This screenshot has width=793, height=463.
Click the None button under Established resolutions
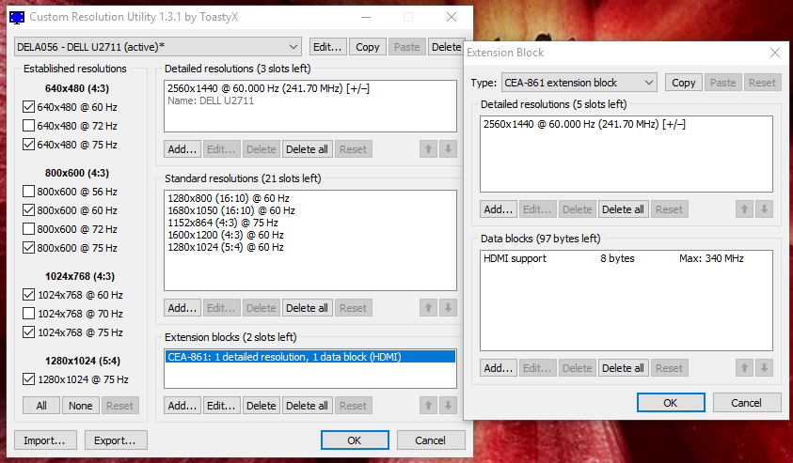pos(80,406)
